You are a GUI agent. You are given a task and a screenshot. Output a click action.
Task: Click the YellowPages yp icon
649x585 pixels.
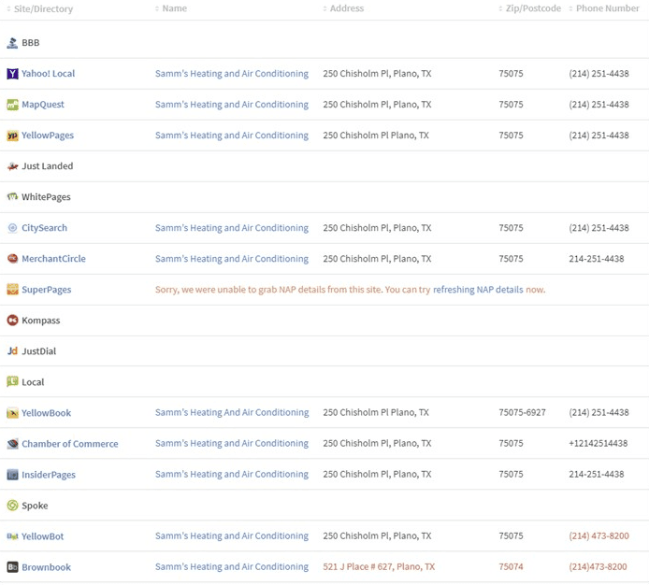pyautogui.click(x=12, y=136)
